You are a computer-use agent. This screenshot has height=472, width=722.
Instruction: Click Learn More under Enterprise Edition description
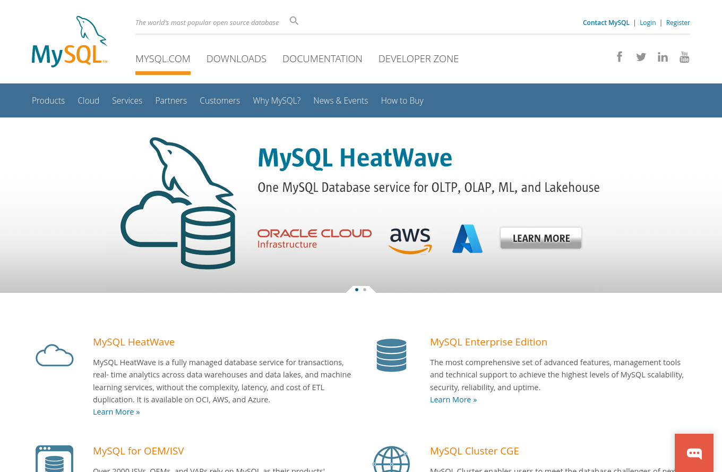point(453,400)
